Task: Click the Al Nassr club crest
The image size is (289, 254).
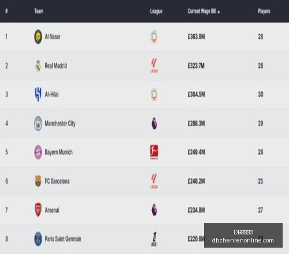Action: [38, 36]
